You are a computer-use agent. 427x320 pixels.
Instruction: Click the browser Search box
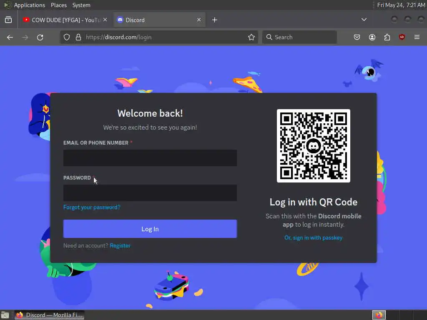click(299, 37)
